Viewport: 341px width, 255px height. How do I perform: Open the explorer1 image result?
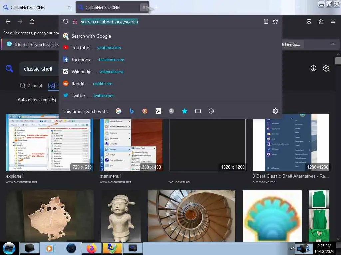point(49,142)
